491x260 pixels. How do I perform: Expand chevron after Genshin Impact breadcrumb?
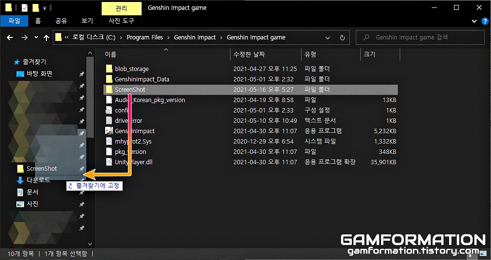[x=221, y=37]
